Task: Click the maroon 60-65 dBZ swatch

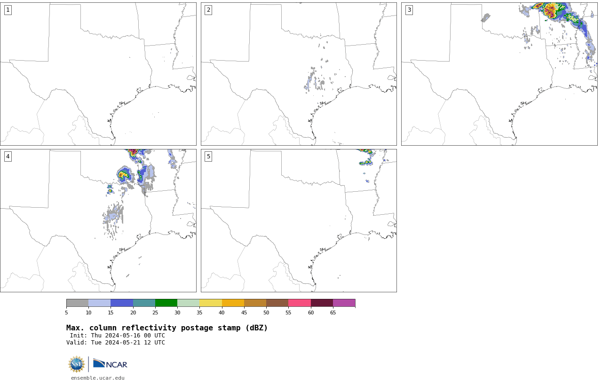Action: tap(322, 303)
